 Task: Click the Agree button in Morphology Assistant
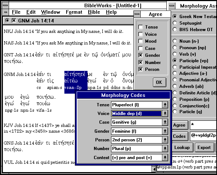point(180,125)
